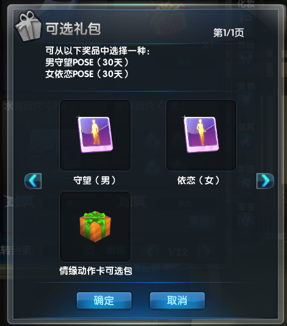Click previous-page arrow beside 1/22
This screenshot has width=287, height=326.
[x=152, y=252]
